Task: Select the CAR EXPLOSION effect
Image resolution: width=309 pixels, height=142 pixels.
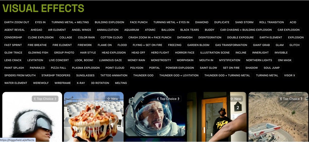Action: (x=289, y=30)
